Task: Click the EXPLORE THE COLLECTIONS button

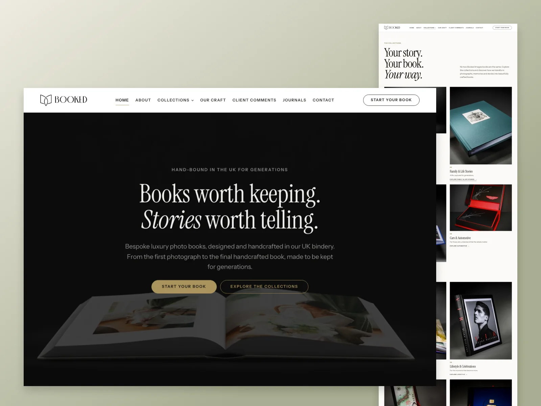Action: pos(264,287)
